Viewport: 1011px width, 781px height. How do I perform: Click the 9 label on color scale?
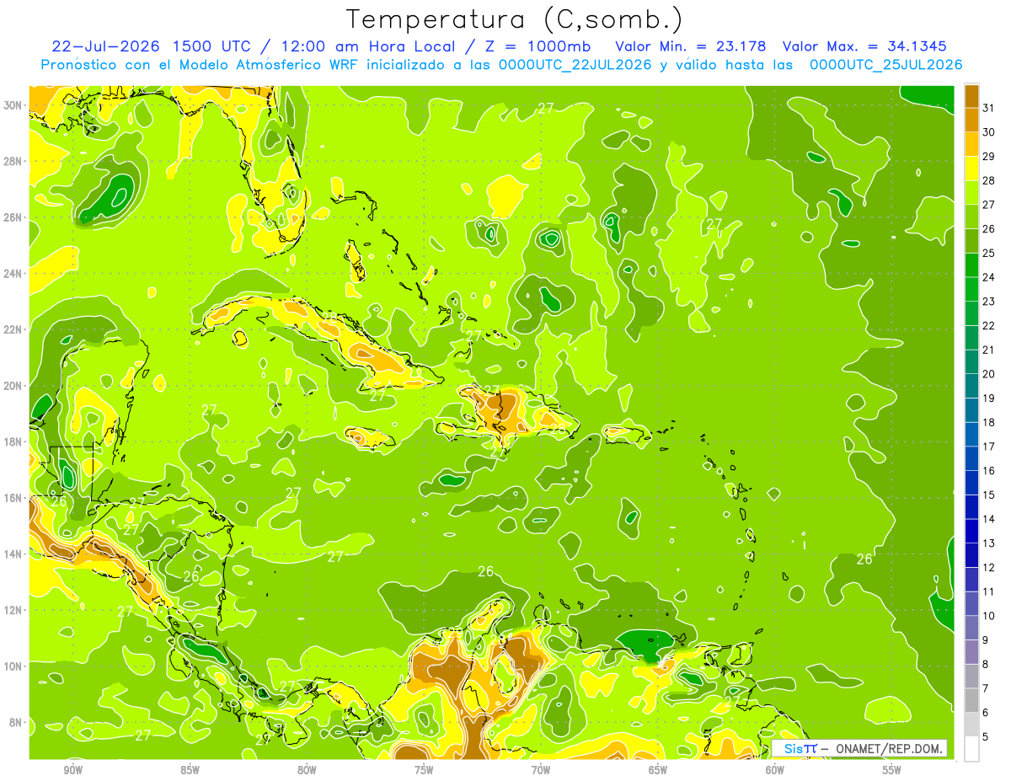click(986, 640)
